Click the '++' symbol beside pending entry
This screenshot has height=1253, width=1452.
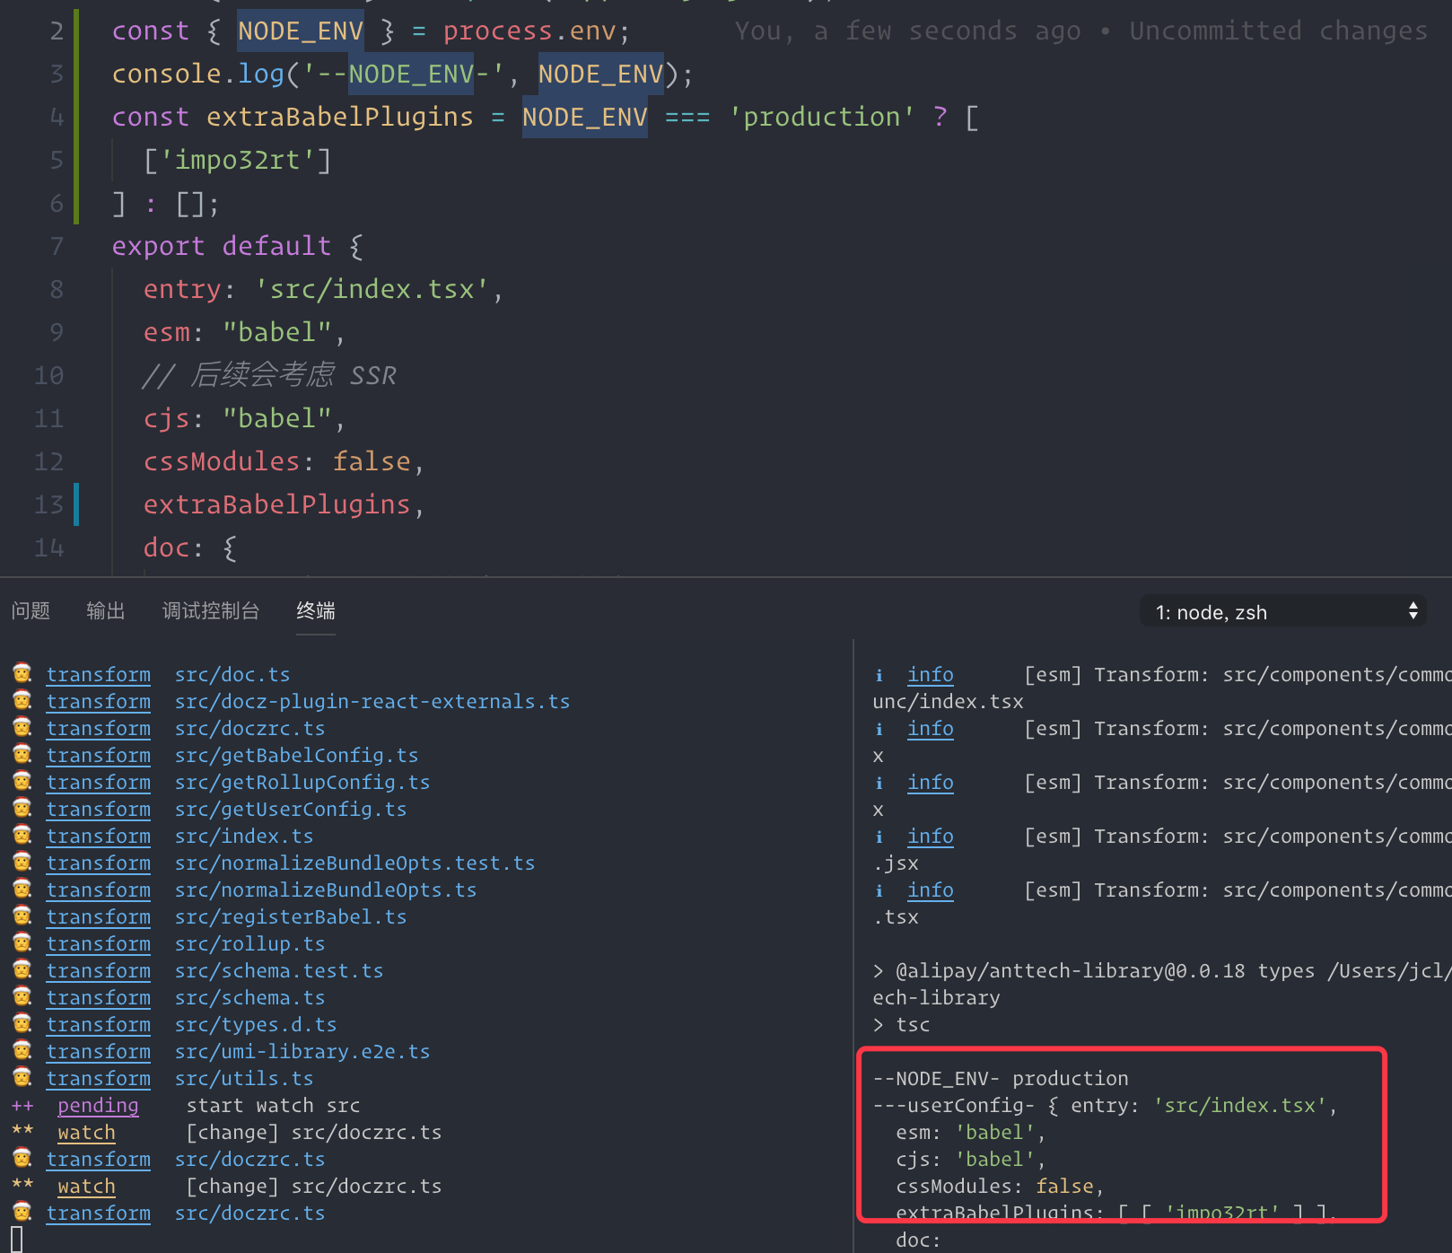point(23,1105)
